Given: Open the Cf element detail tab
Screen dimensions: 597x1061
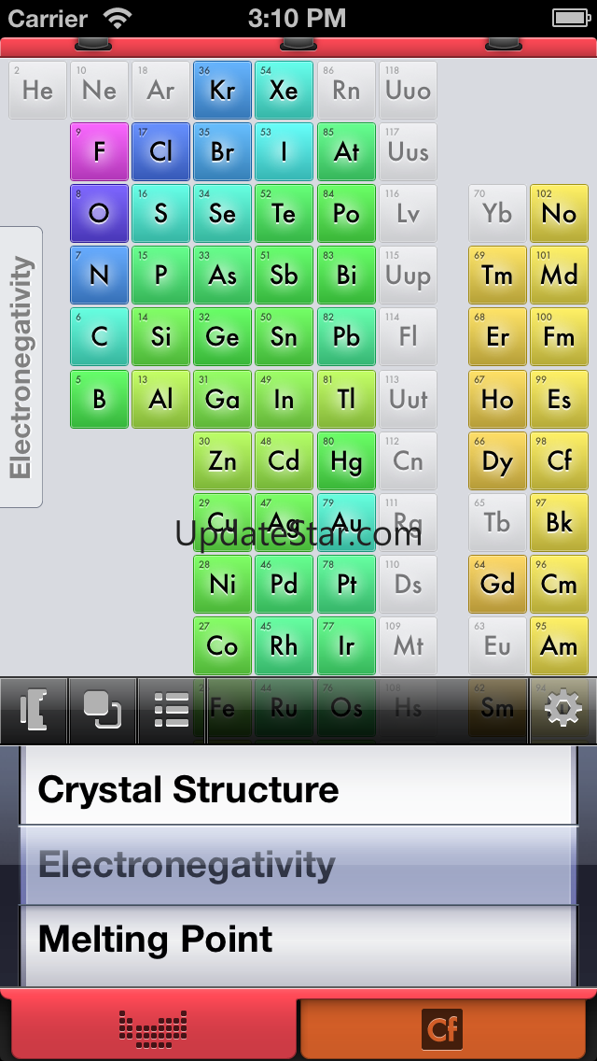Looking at the screenshot, I should coord(444,1027).
